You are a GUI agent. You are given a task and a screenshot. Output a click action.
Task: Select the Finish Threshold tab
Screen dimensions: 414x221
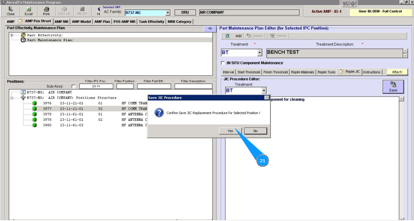coord(275,72)
